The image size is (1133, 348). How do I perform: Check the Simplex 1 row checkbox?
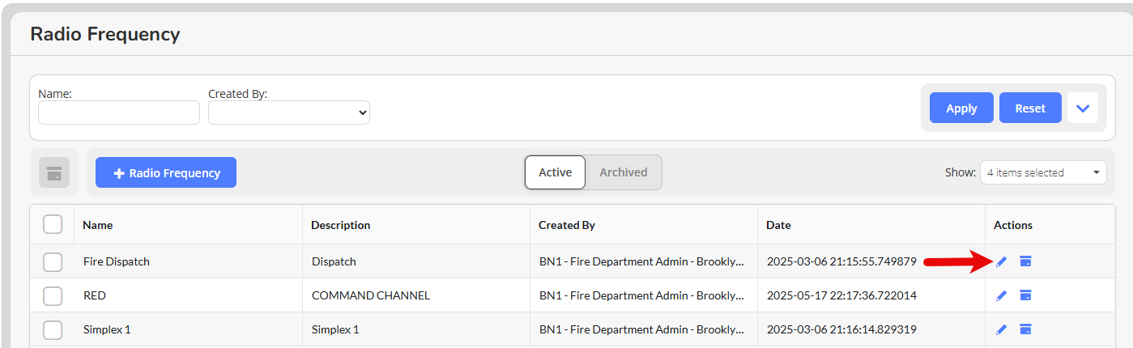click(x=53, y=329)
